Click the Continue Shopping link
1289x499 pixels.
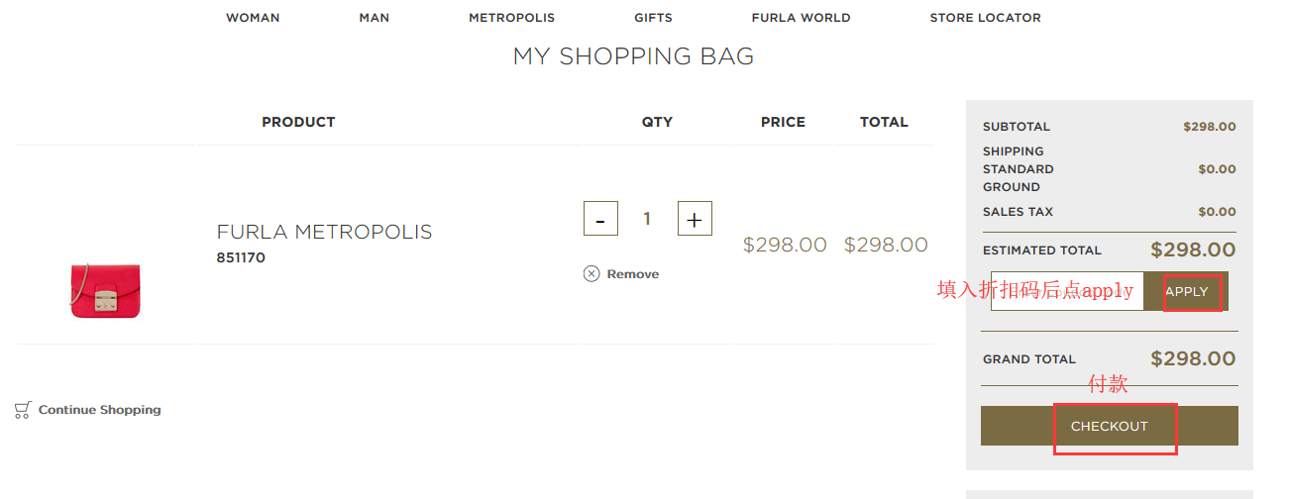[x=99, y=410]
